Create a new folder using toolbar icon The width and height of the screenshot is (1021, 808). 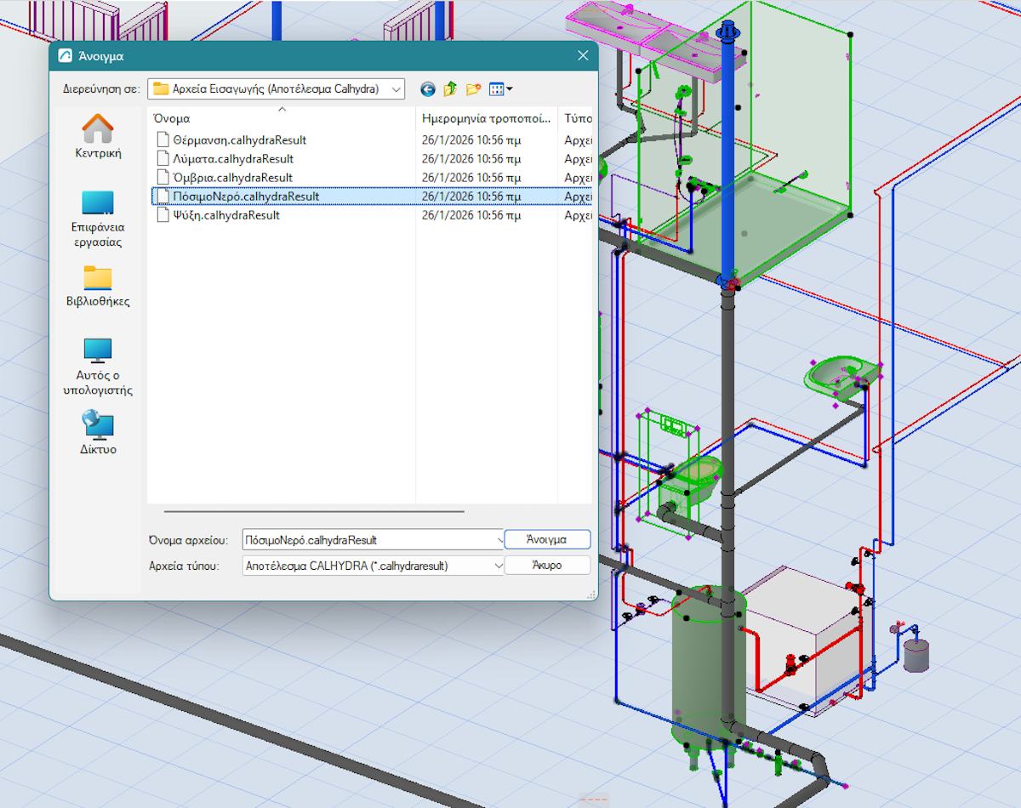(x=473, y=89)
